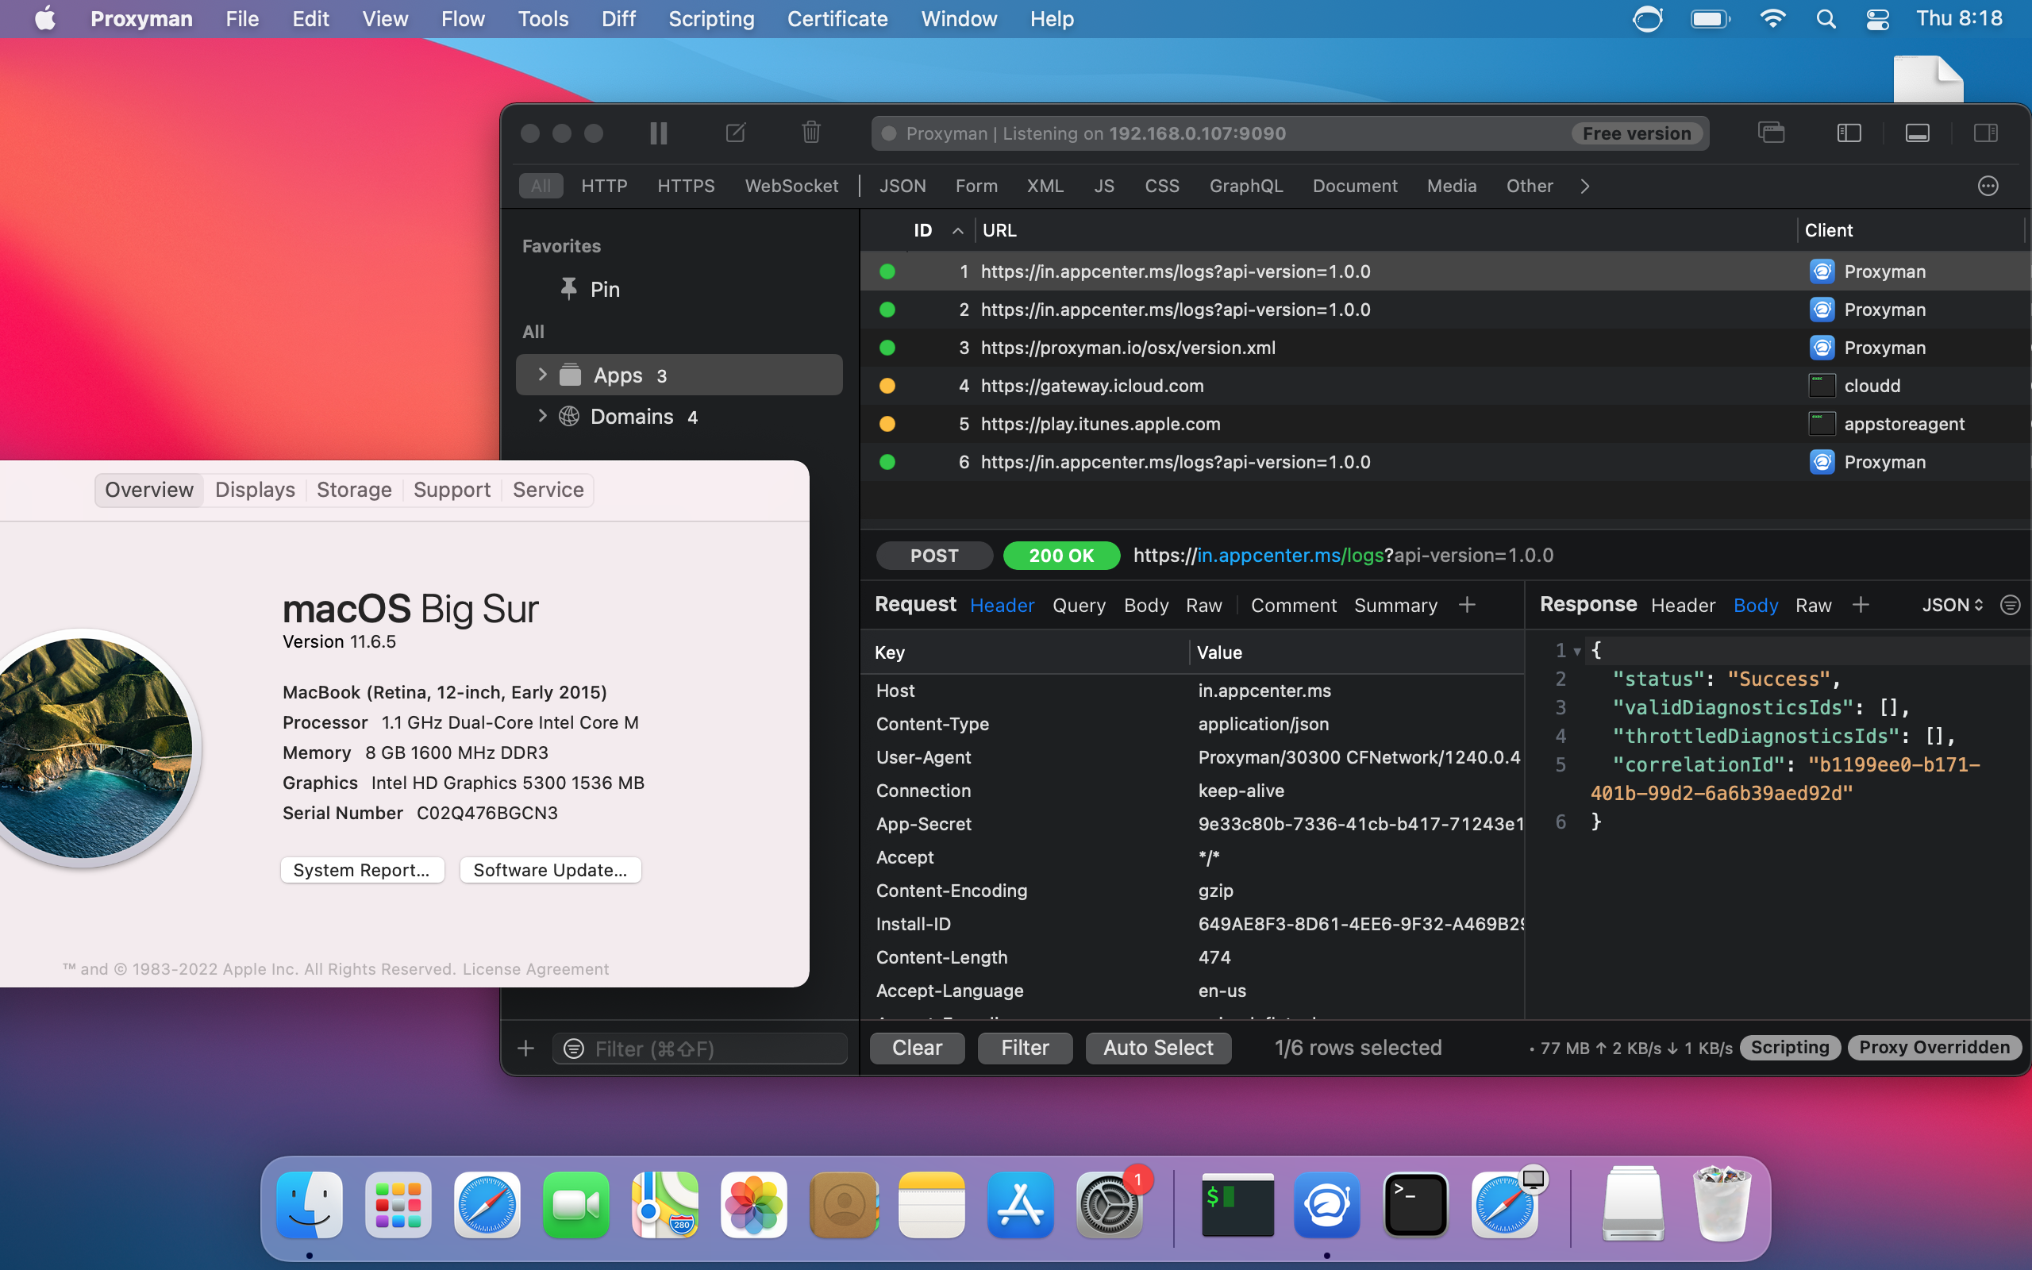
Task: Launch Proxyman from the Dock
Action: click(1326, 1204)
